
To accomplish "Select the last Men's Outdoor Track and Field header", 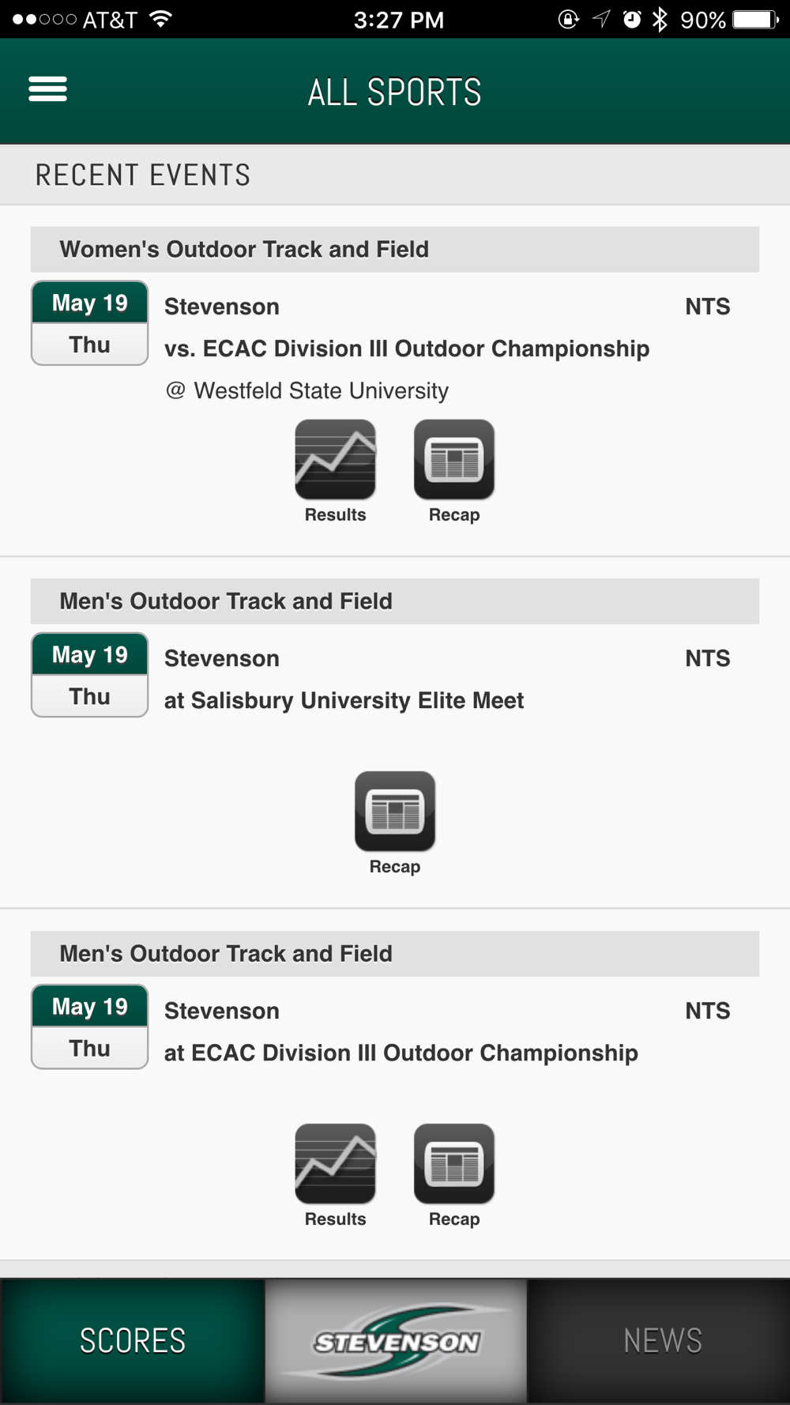I will [x=395, y=954].
